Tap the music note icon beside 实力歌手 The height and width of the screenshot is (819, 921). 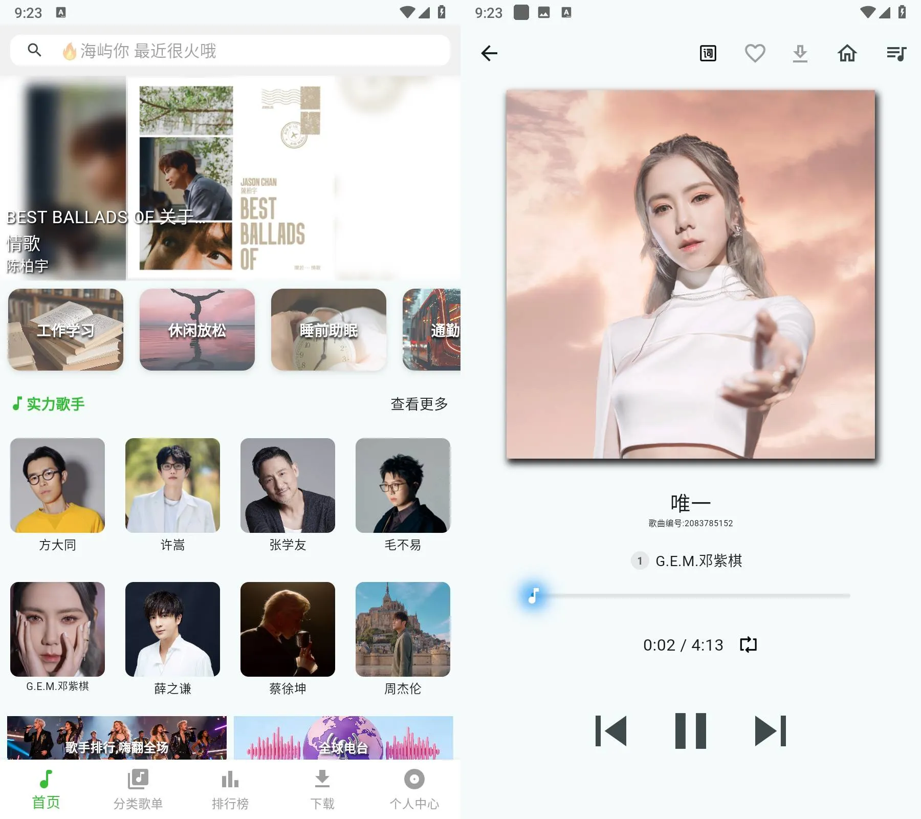click(x=18, y=404)
